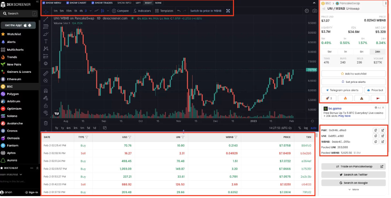The width and height of the screenshot is (391, 198).
Task: Switch to the 6H stats tab
Action: (x=361, y=52)
